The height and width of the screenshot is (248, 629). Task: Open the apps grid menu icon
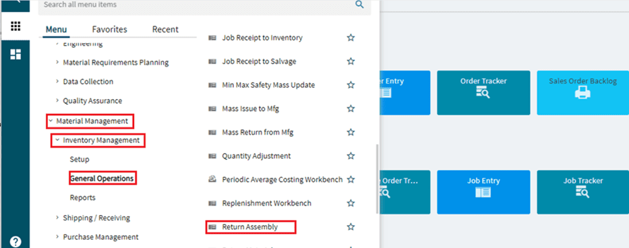(x=16, y=26)
